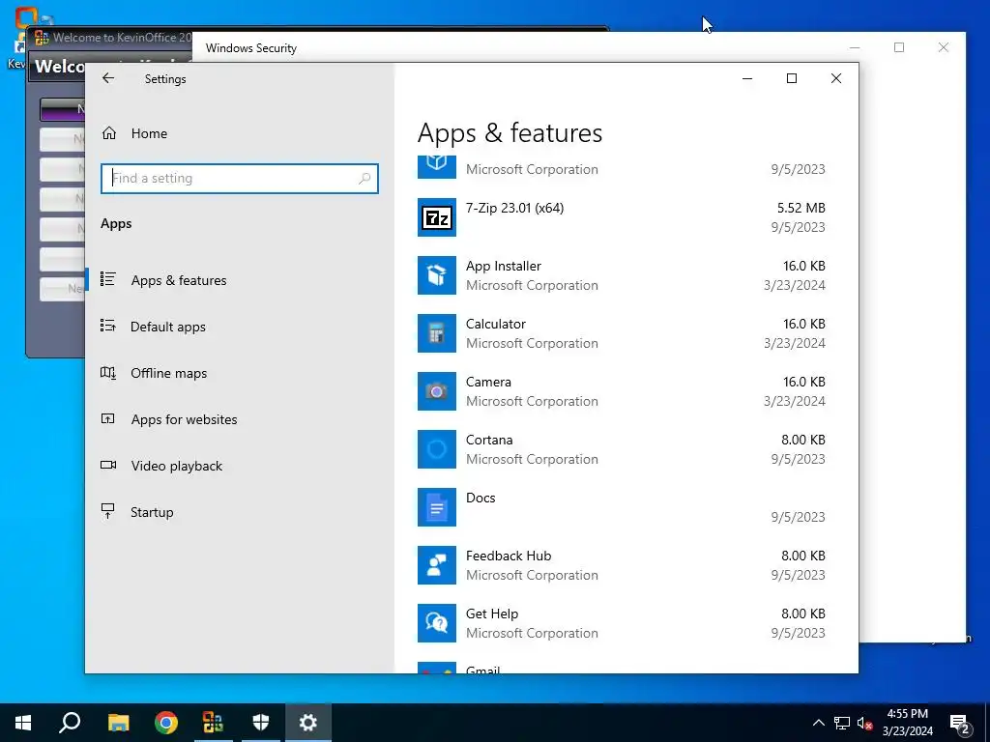Click the Apps & features sidebar icon
Image resolution: width=990 pixels, height=742 pixels.
pos(108,279)
